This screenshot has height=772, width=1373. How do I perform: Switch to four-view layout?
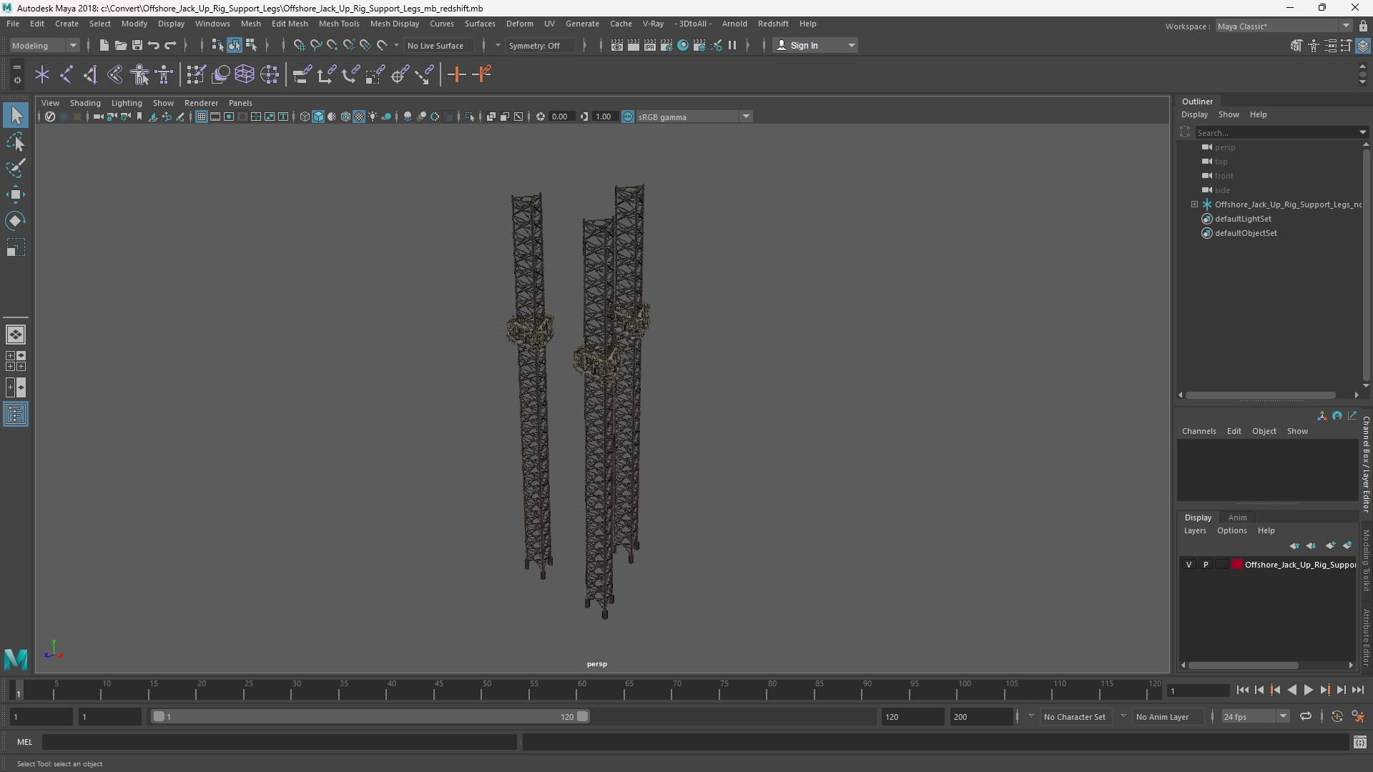(16, 361)
